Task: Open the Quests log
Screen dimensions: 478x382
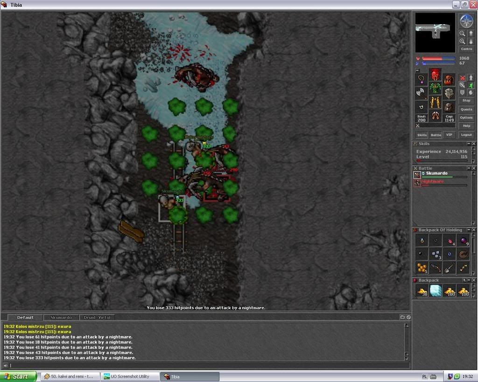Action: (466, 109)
